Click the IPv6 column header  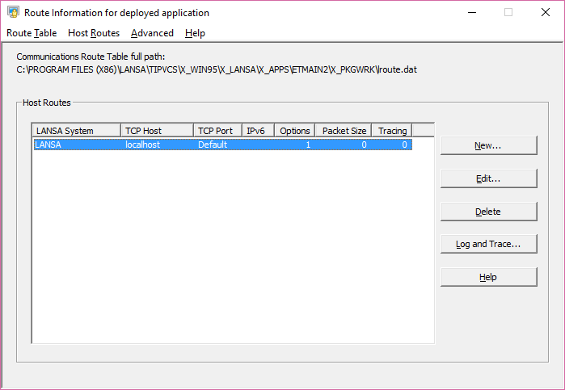(258, 131)
